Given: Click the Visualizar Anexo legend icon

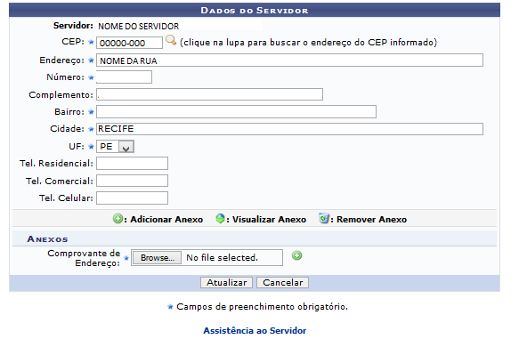Looking at the screenshot, I should [x=220, y=219].
